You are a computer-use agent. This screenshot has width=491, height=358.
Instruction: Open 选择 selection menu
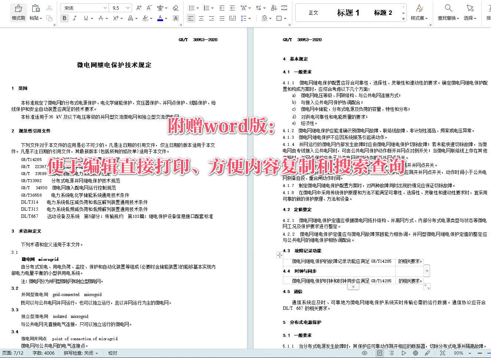[x=470, y=12]
